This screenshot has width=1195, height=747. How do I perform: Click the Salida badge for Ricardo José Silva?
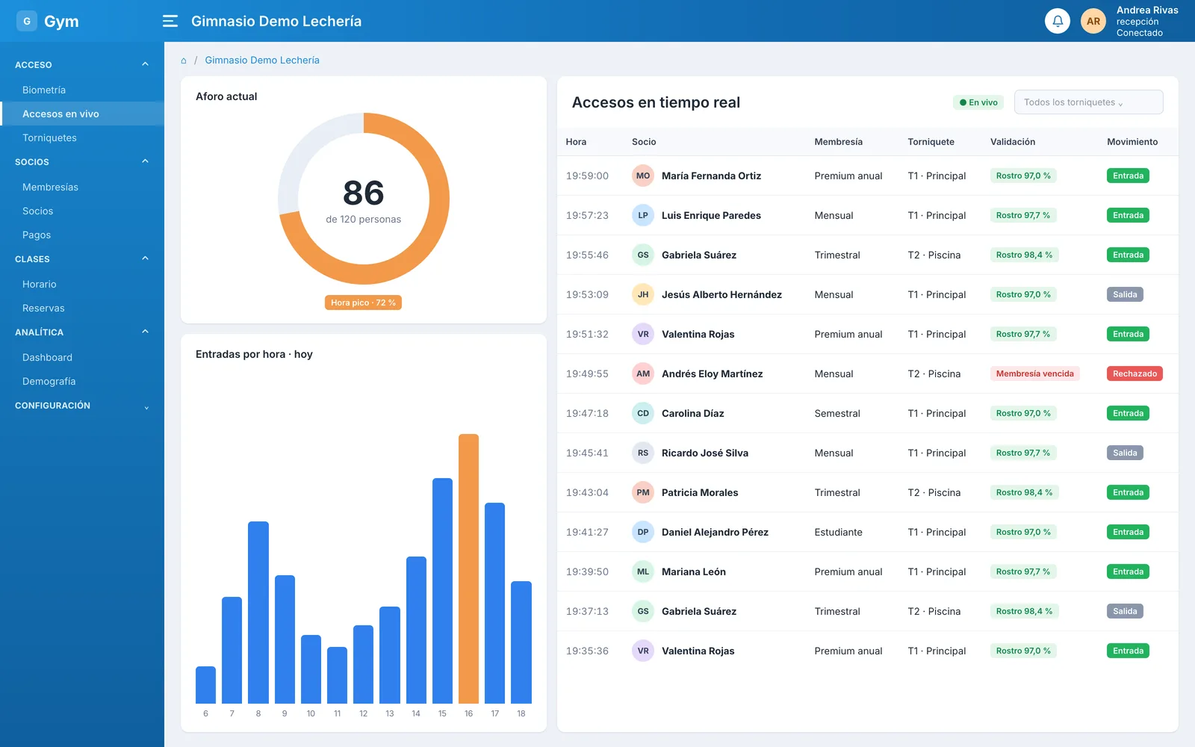1125,453
